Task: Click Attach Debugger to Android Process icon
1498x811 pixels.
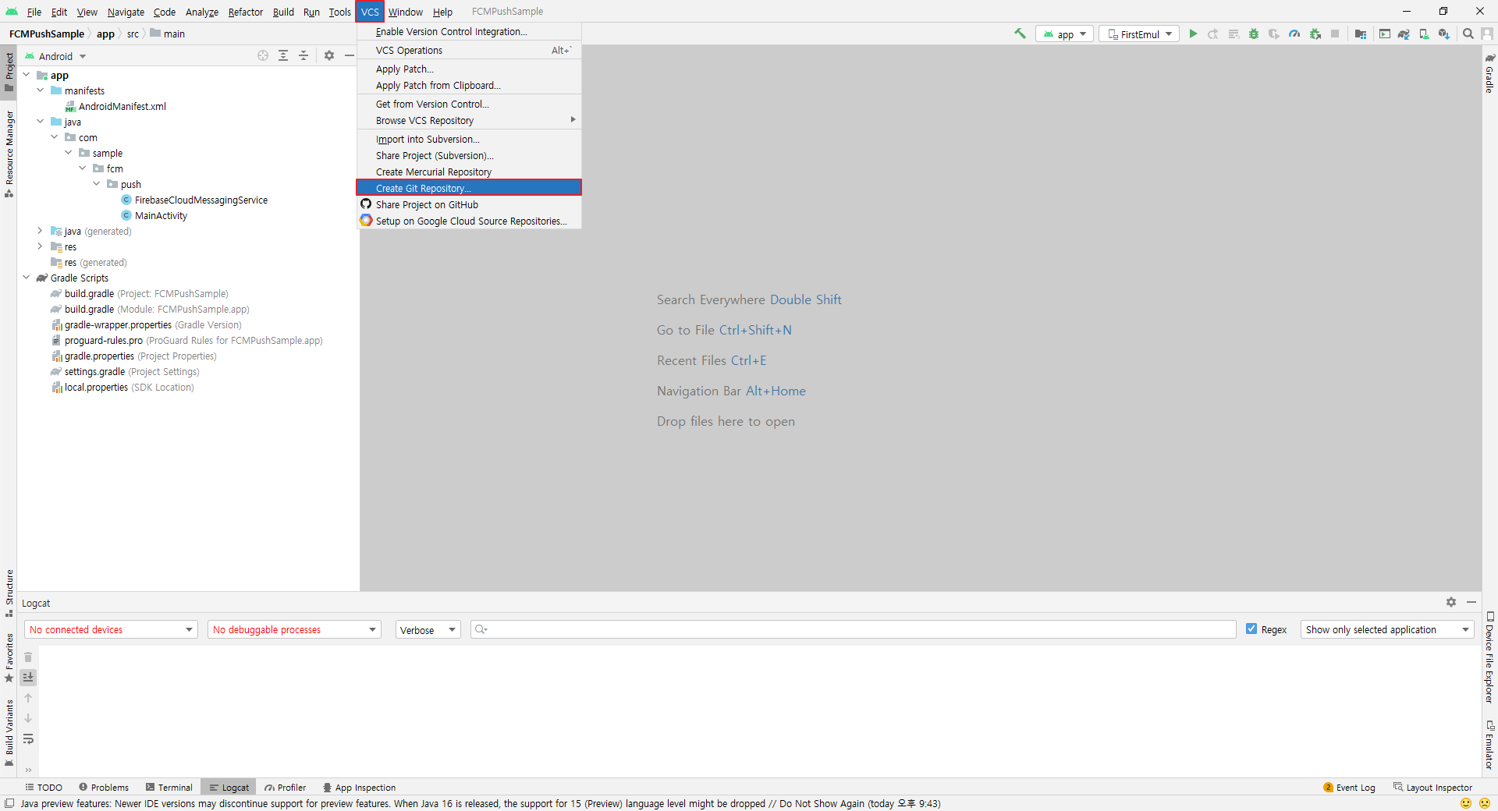Action: pyautogui.click(x=1315, y=34)
